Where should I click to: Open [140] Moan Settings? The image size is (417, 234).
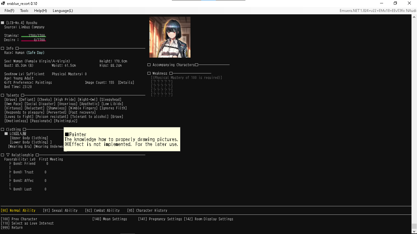tap(110, 219)
